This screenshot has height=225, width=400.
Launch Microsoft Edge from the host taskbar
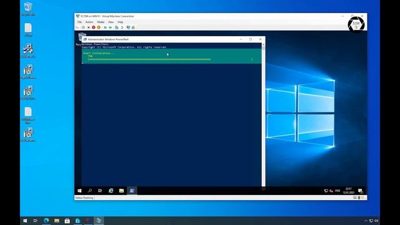coord(46,221)
